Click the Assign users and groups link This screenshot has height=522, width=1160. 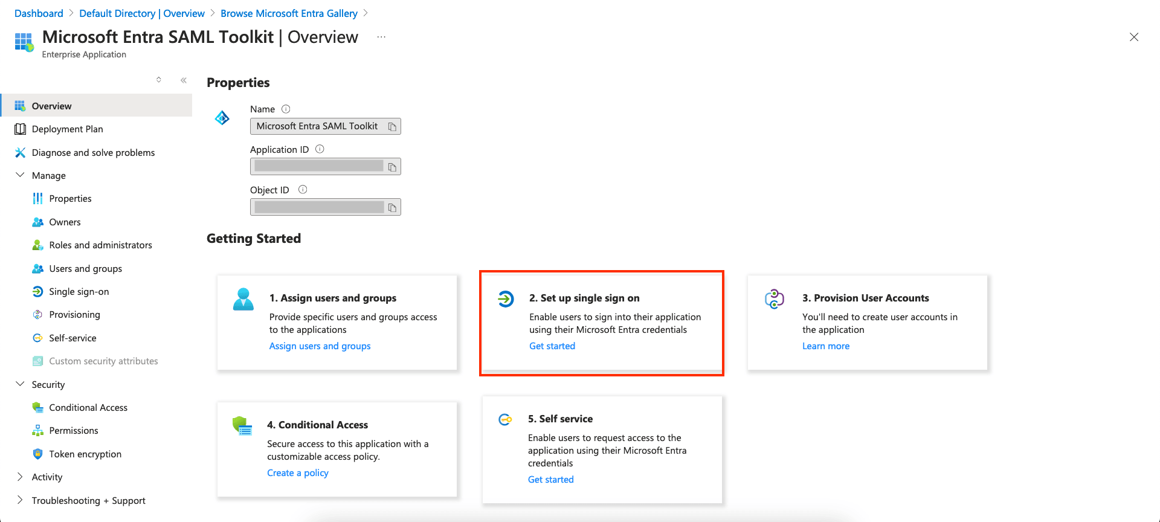pyautogui.click(x=320, y=346)
